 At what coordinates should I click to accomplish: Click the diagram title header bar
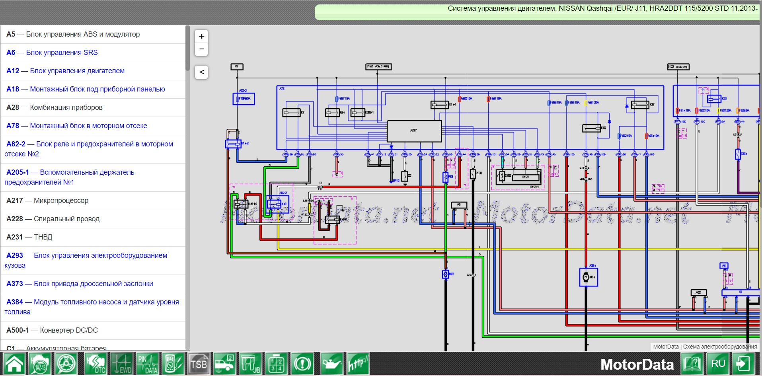click(536, 12)
